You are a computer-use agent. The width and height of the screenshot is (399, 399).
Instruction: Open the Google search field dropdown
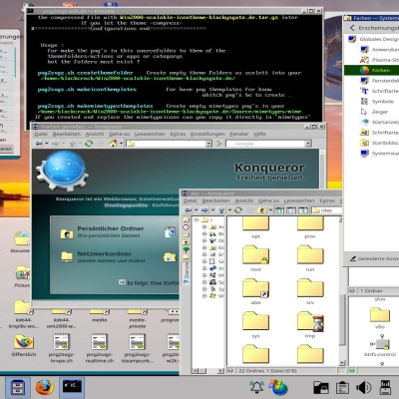pyautogui.click(x=308, y=144)
